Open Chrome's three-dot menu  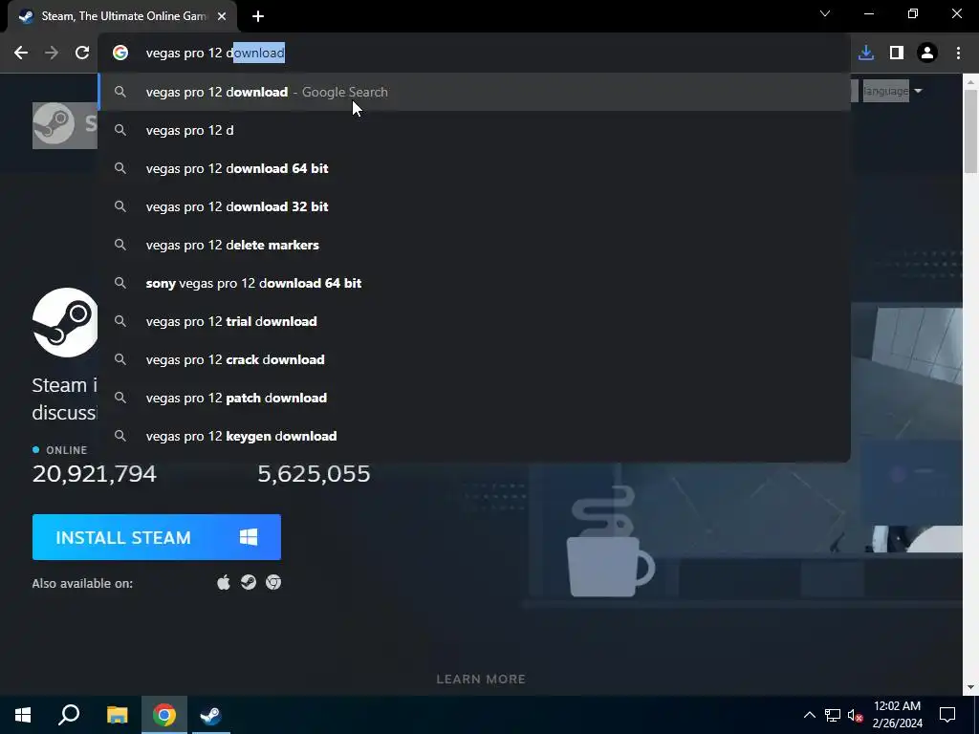(x=958, y=54)
